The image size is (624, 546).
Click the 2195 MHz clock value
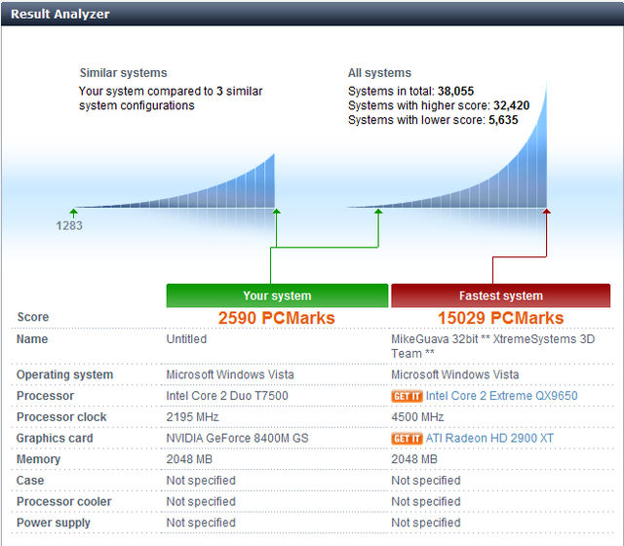pos(192,417)
